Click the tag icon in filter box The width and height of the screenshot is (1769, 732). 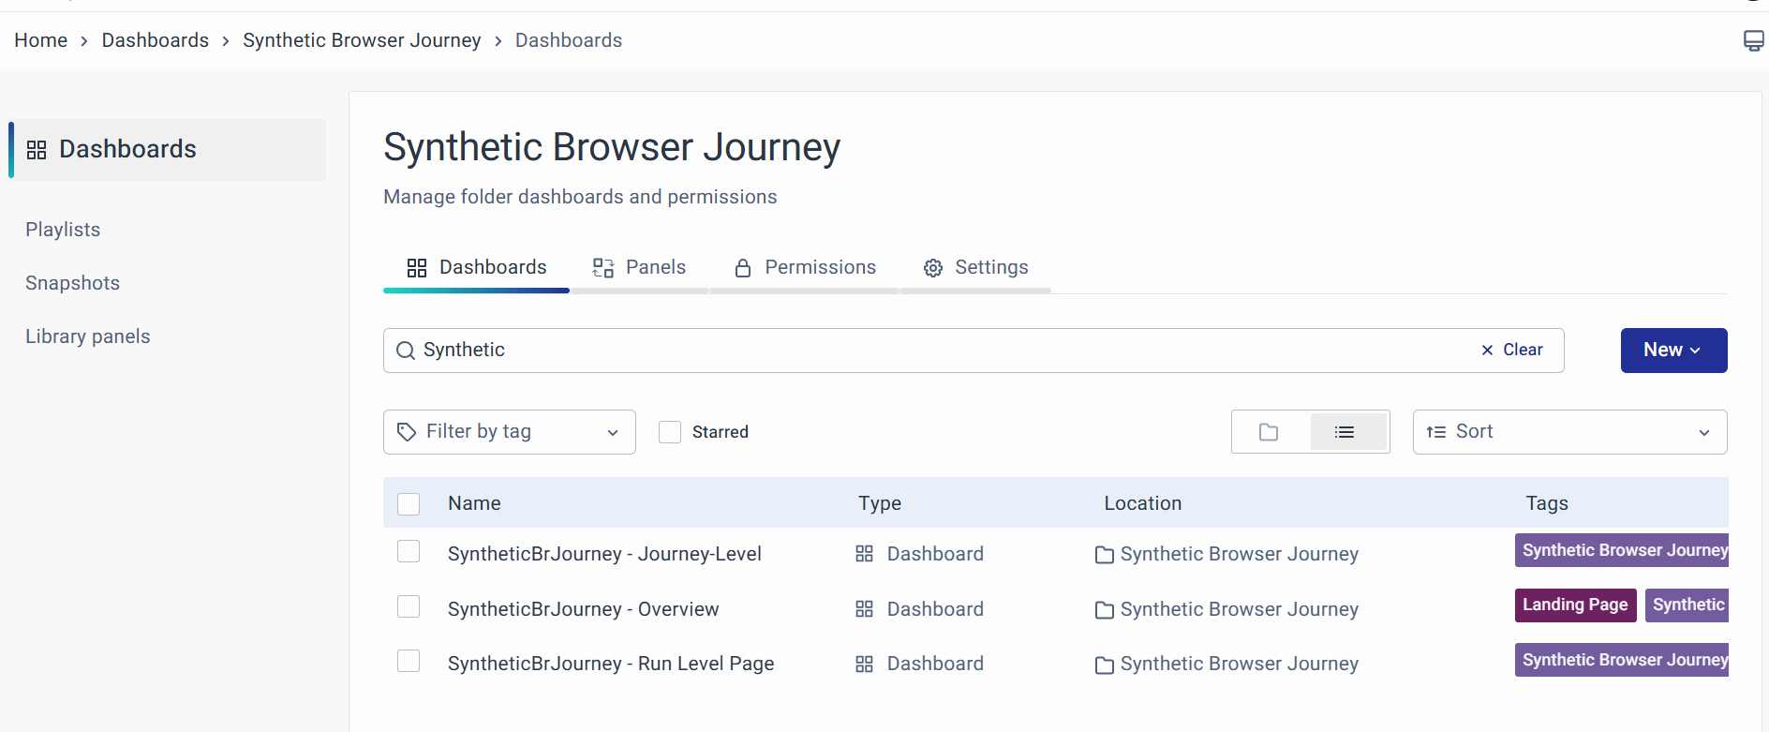407,432
